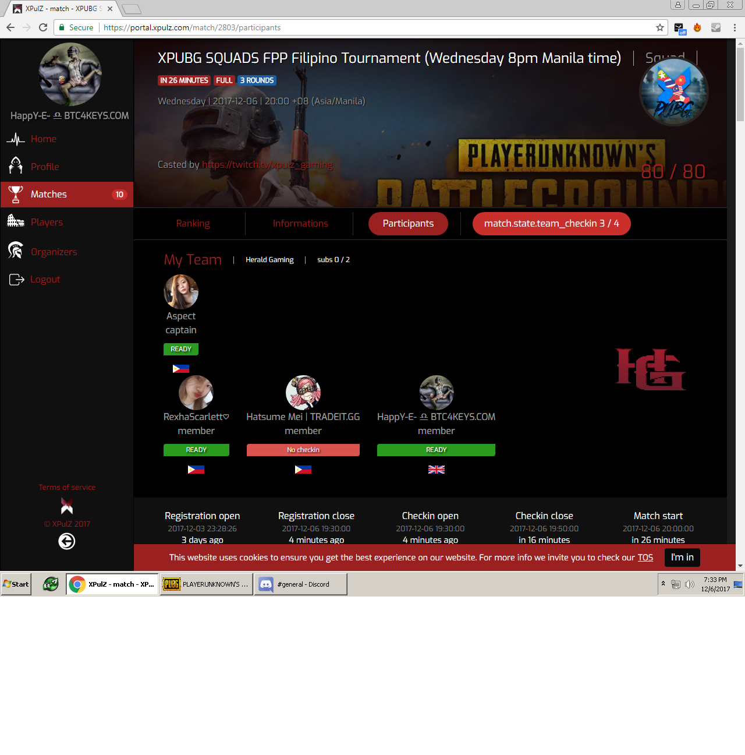This screenshot has width=745, height=755.
Task: Switch to the Informations tab
Action: [x=300, y=224]
